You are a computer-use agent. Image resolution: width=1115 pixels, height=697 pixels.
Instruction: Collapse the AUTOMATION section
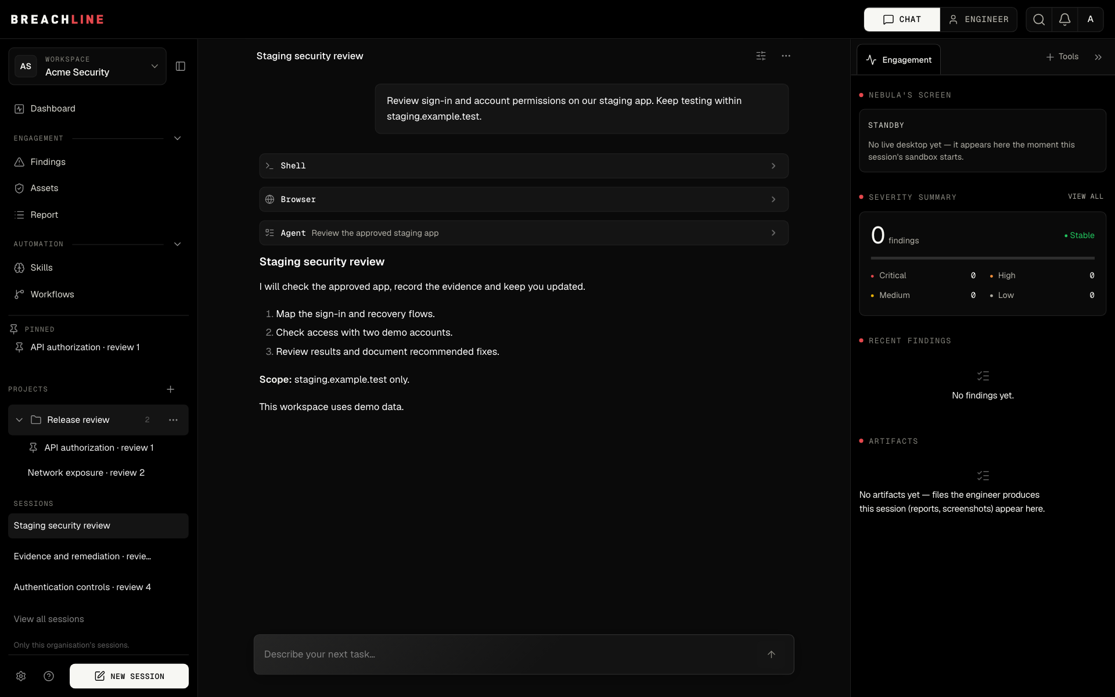(178, 244)
